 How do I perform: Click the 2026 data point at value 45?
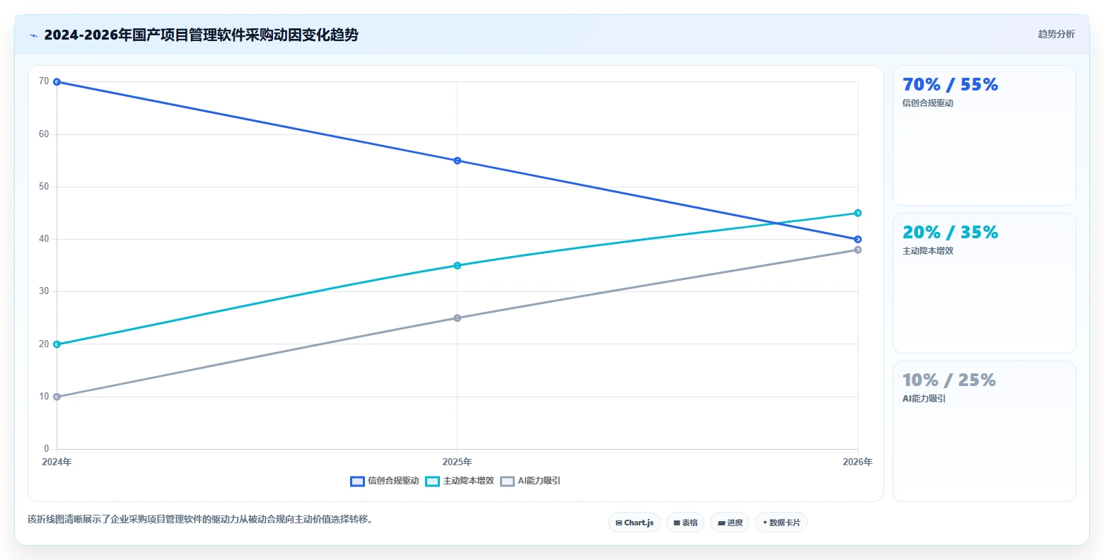pyautogui.click(x=858, y=213)
